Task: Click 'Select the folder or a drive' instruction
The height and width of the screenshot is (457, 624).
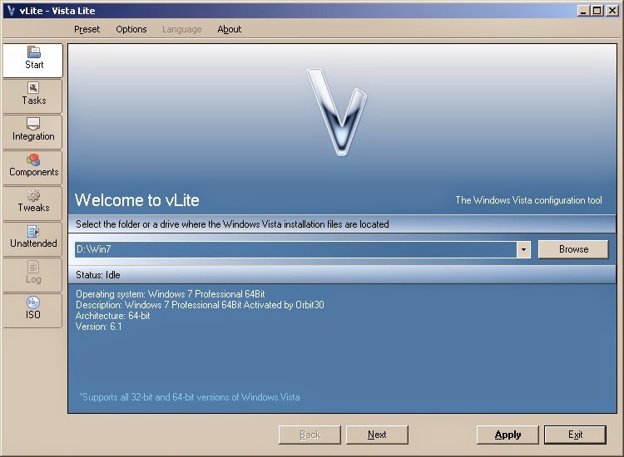Action: [x=232, y=224]
